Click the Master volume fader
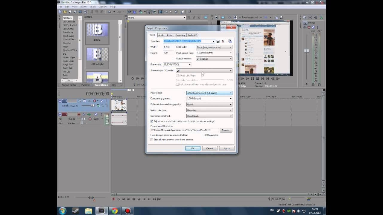383x215 pixels. point(307,51)
